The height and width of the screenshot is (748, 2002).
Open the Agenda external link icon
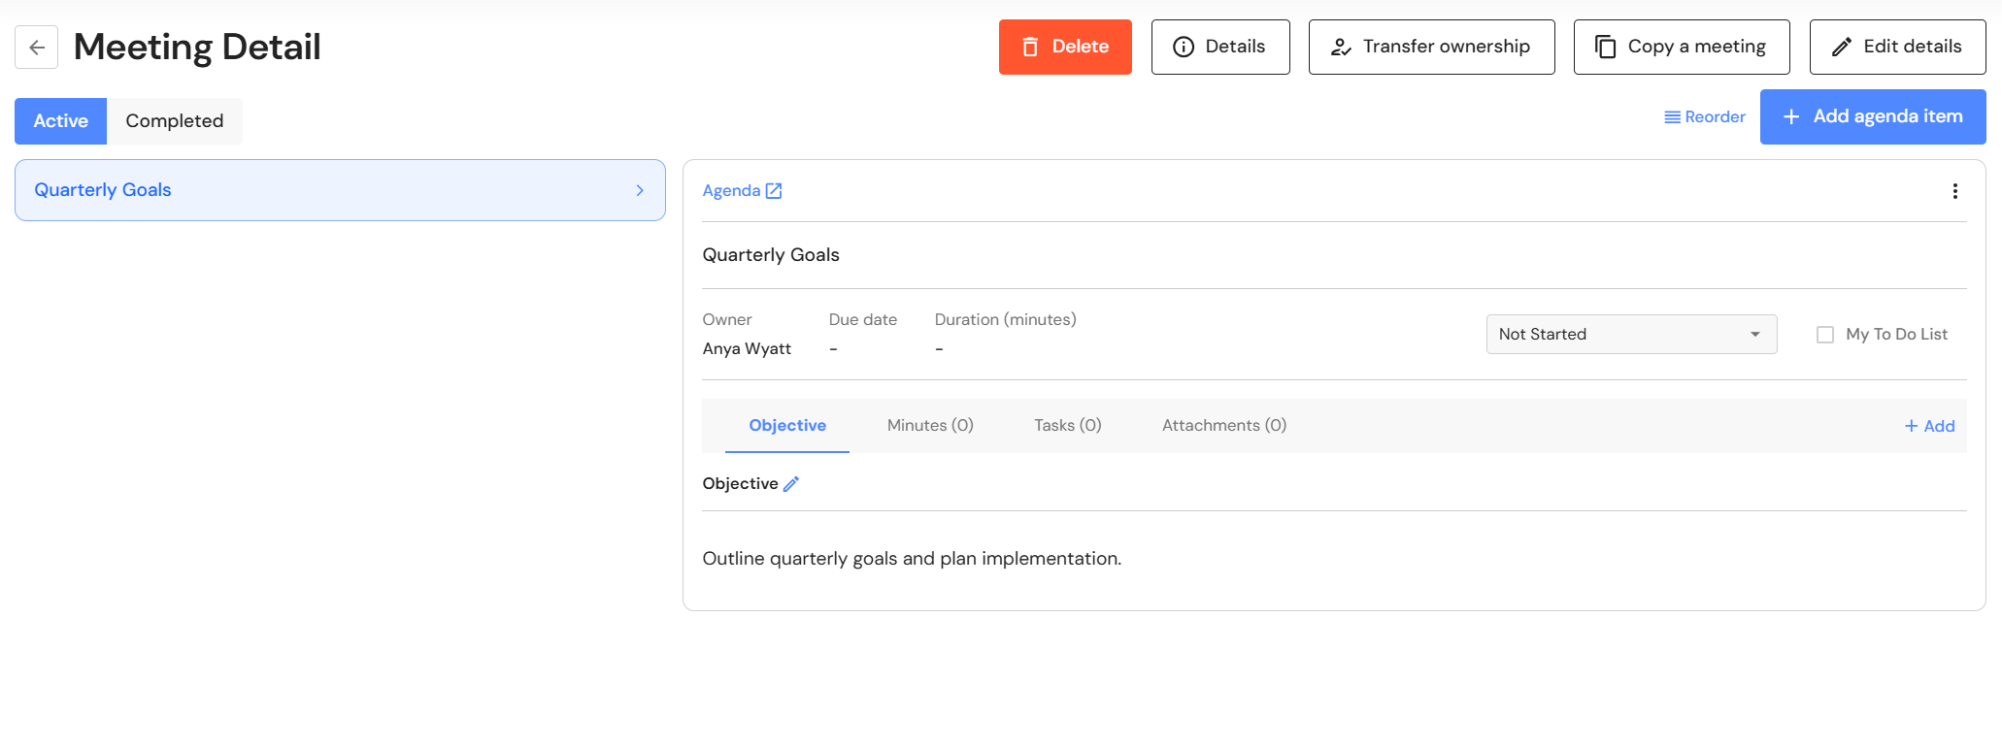[774, 191]
